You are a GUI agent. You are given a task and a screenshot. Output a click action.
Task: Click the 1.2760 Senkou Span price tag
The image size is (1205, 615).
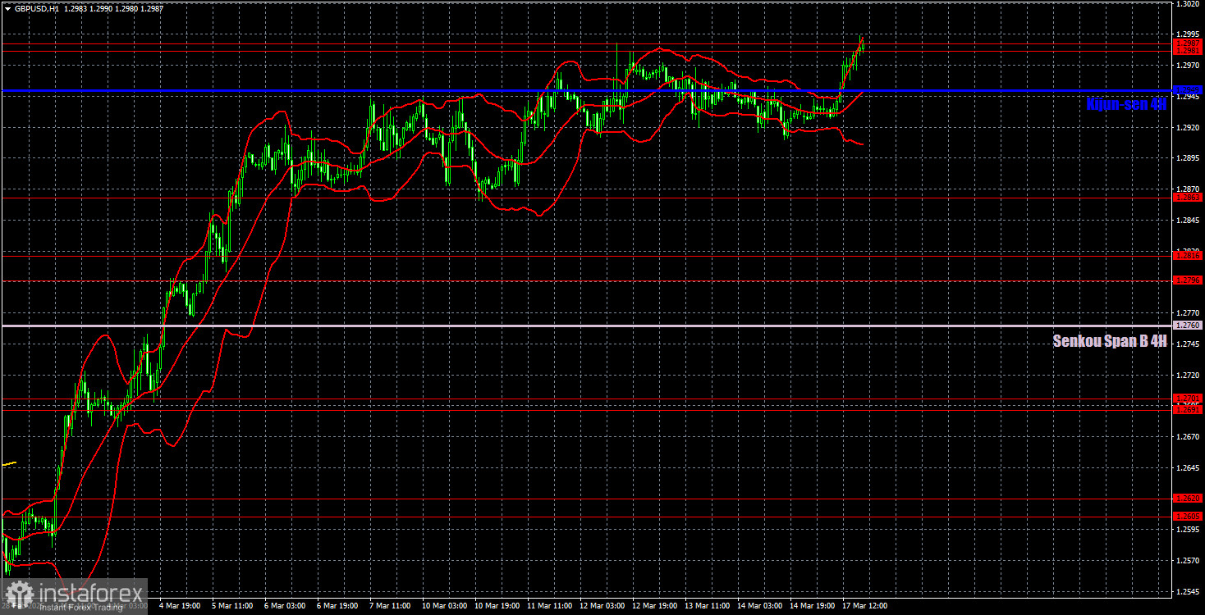[x=1188, y=326]
